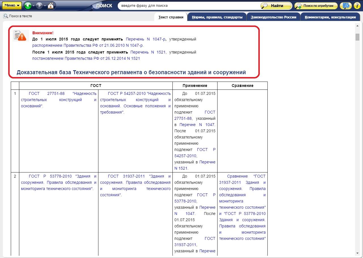The image size is (363, 258).
Task: Click the green Back navigation arrow
Action: click(x=28, y=5)
